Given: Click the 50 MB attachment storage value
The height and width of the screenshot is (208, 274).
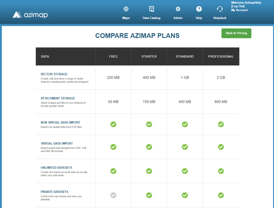Looking at the screenshot, I should [113, 102].
